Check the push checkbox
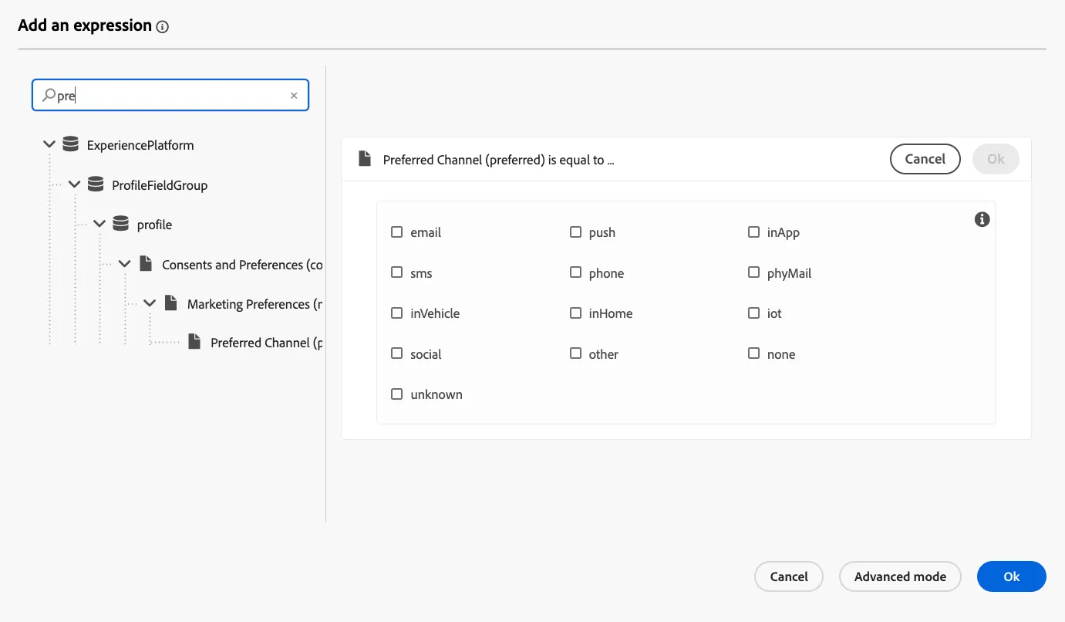The height and width of the screenshot is (622, 1065). (575, 232)
